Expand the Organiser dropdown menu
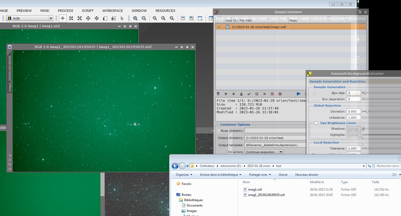 (184, 175)
